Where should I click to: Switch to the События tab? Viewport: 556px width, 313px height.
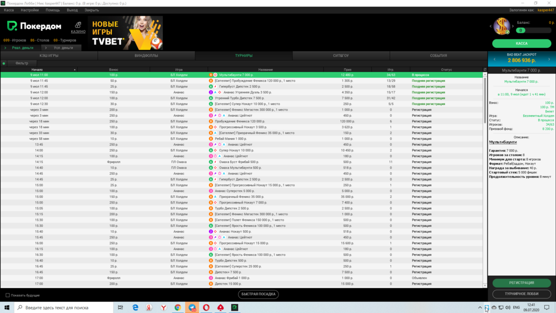[x=438, y=55]
